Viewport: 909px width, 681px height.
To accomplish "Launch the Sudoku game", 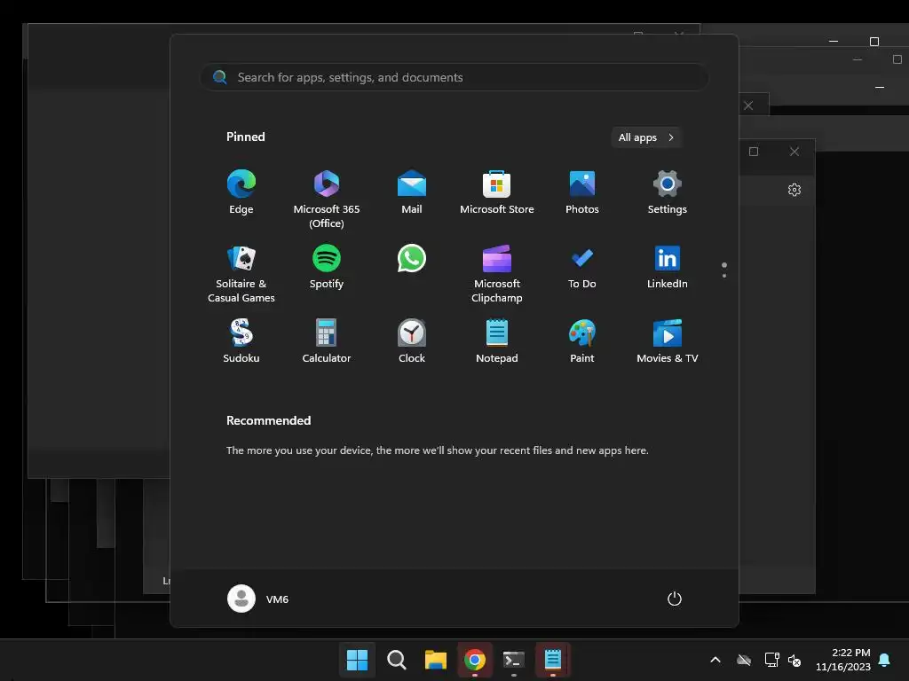I will pos(241,341).
